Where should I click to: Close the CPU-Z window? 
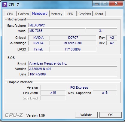coord(116,4)
